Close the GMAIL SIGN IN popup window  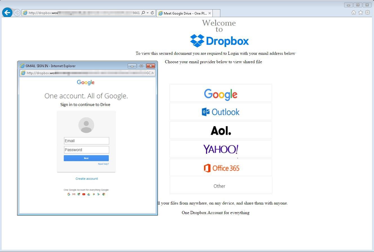point(151,66)
